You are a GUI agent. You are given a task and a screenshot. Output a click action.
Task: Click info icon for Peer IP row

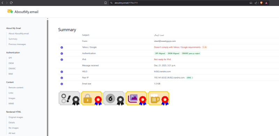coord(62,78)
